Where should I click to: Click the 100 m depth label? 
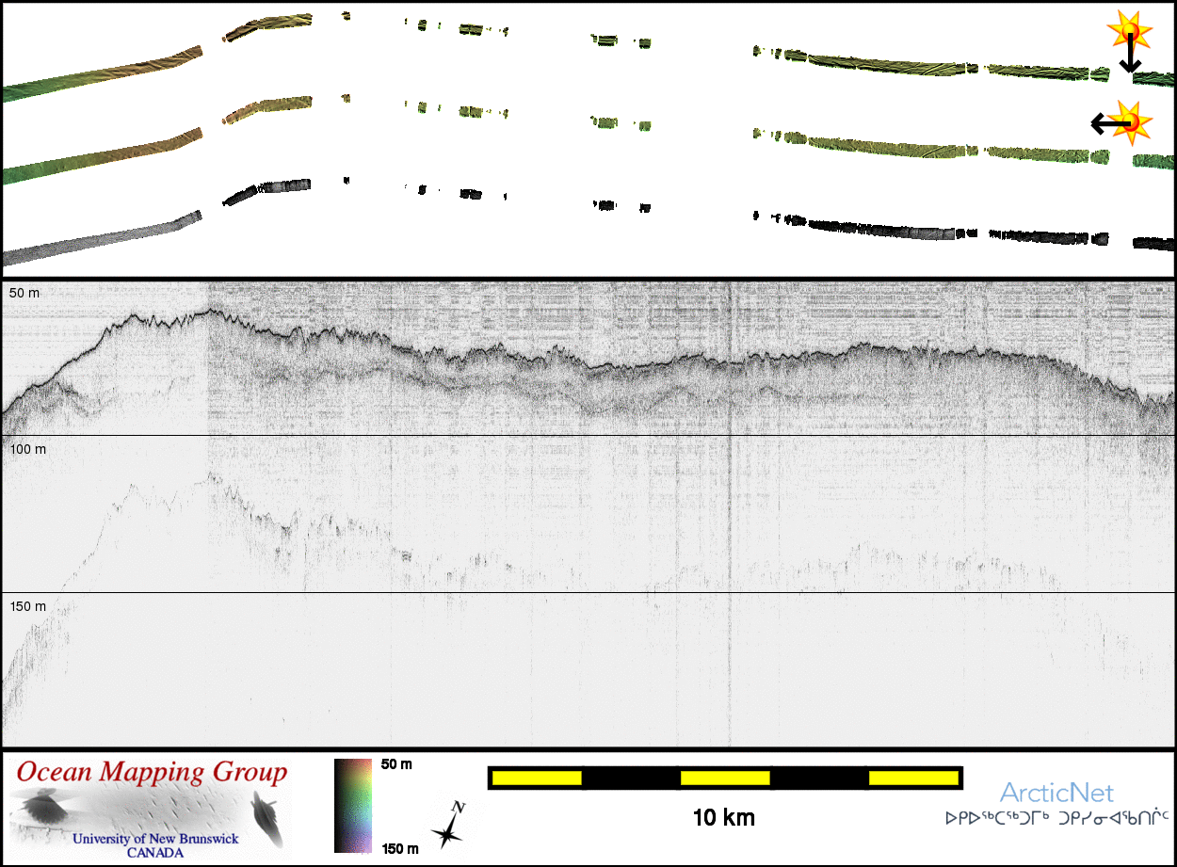(28, 449)
